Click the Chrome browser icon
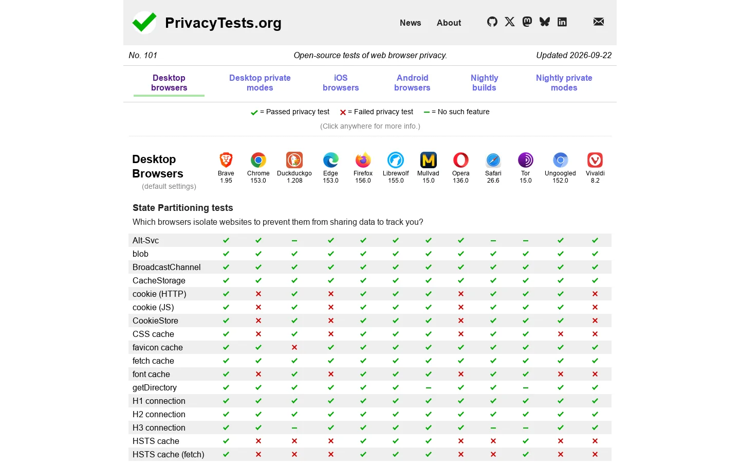This screenshot has width=740, height=463. [258, 160]
